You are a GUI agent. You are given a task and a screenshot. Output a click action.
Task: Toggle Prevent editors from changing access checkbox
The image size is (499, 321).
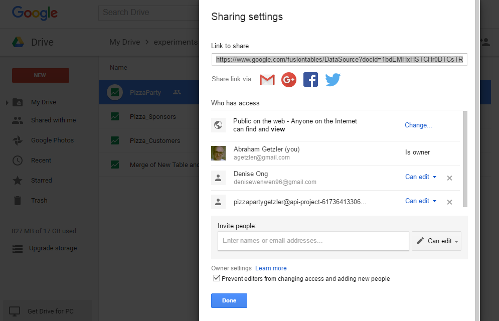pos(217,278)
